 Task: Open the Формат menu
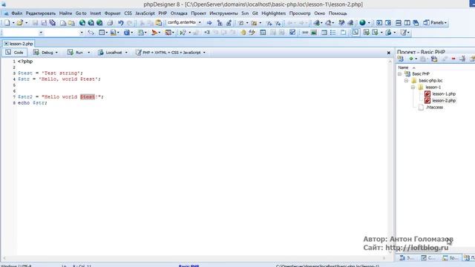(112, 13)
